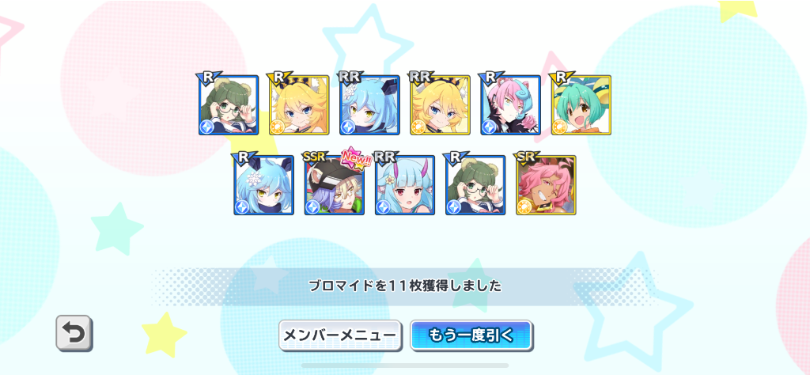
Task: Choose the R teal-haired smiling girl card
Action: (x=581, y=105)
